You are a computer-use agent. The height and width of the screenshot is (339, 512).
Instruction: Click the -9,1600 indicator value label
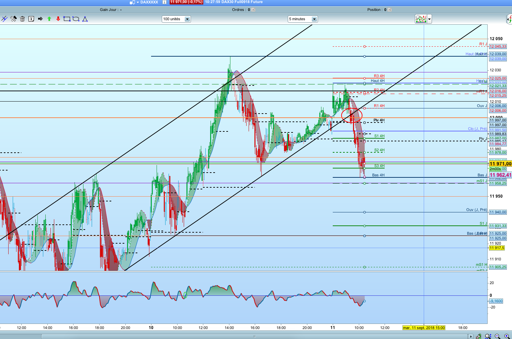tap(496, 301)
